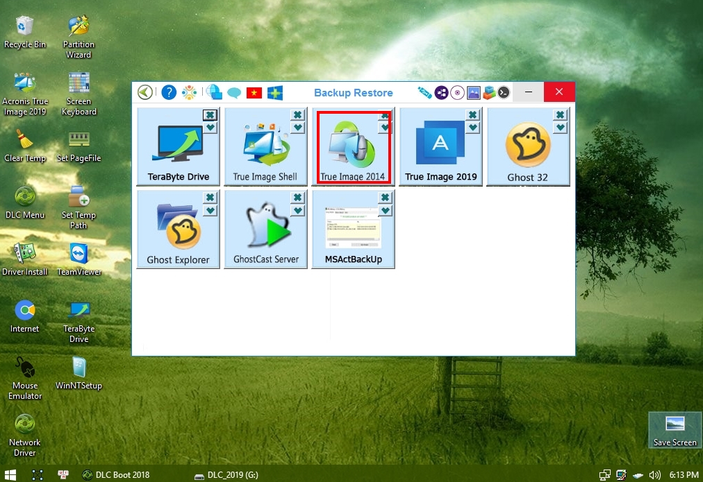Open the Windows Start menu
The image size is (703, 482).
point(10,475)
